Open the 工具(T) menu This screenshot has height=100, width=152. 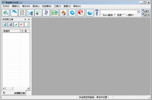point(58,6)
